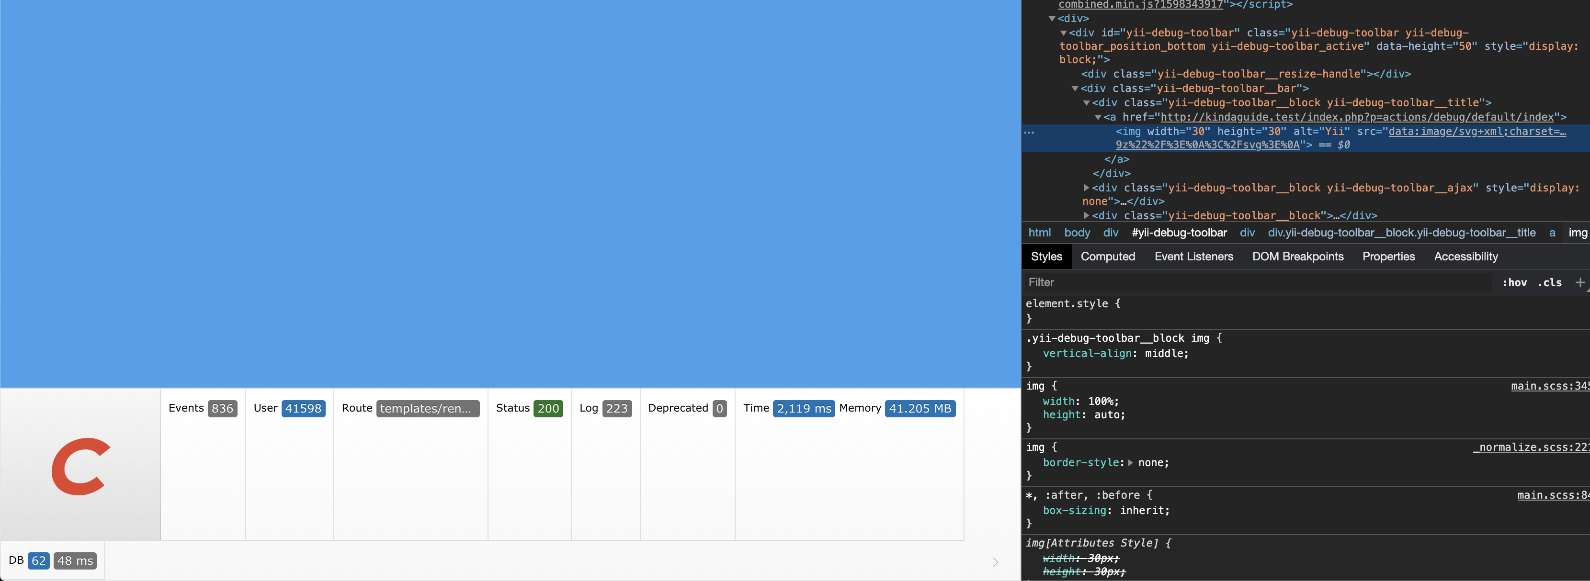1590x581 pixels.
Task: Select div.yii-debug-toolbar__block breadcrumb item
Action: click(1401, 233)
